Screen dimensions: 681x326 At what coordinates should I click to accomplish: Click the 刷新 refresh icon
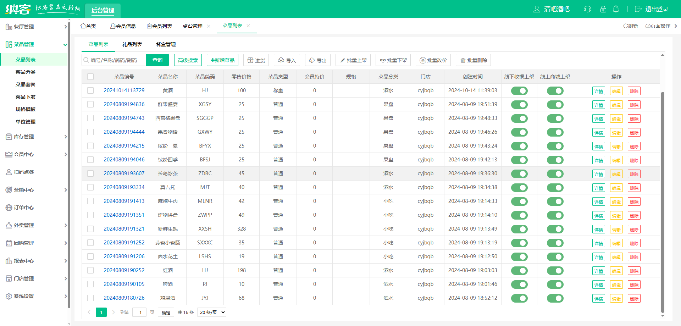626,26
